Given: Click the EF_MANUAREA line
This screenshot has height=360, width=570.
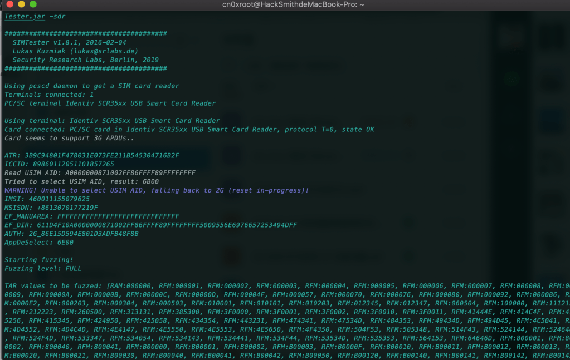Looking at the screenshot, I should (x=91, y=216).
